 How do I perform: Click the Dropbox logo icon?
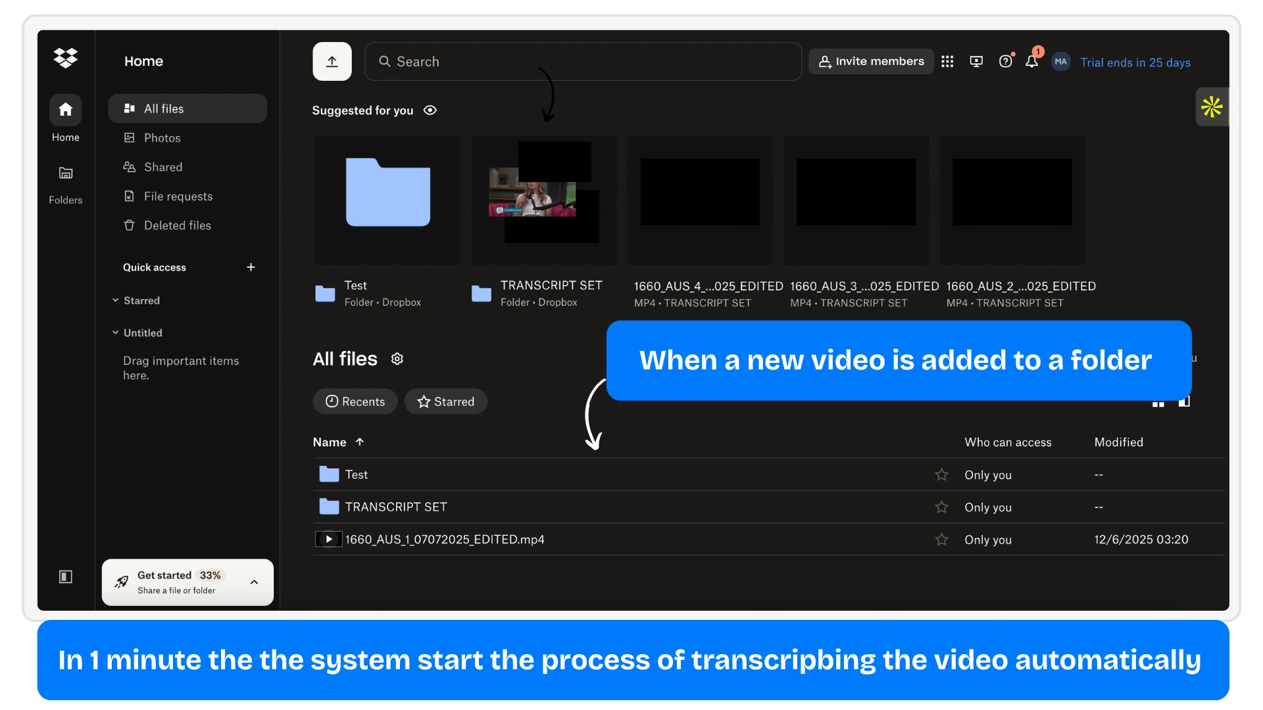point(66,59)
